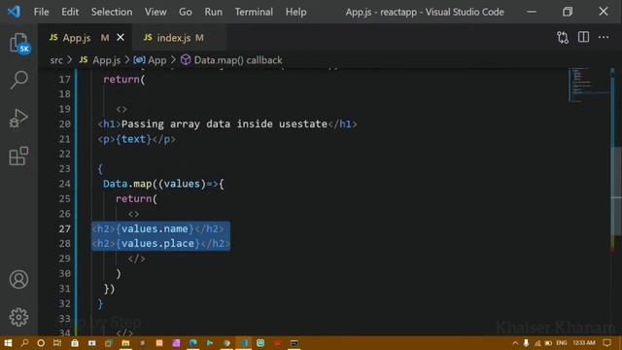Click the battery tray icon
622x350 pixels.
coord(548,343)
